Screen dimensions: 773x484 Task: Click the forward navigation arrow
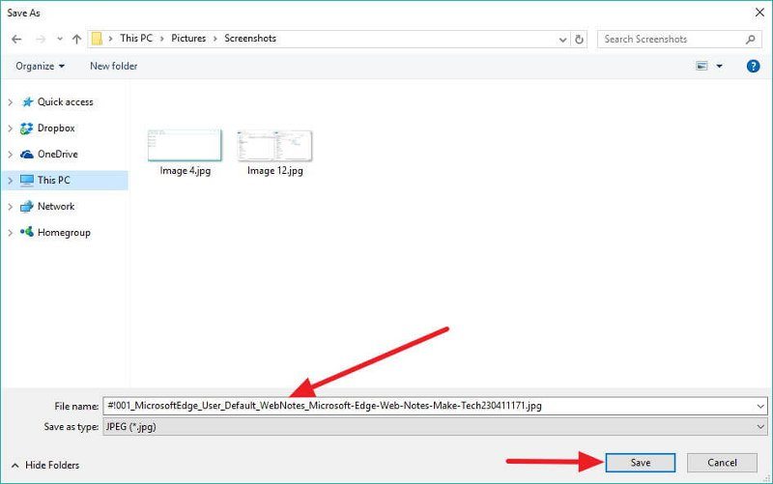[41, 39]
